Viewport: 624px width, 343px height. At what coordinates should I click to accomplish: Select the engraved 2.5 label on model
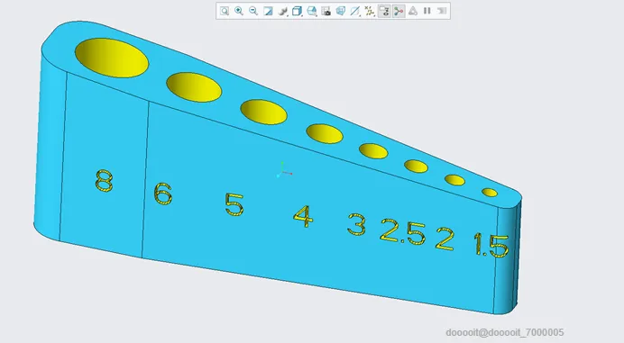(403, 231)
